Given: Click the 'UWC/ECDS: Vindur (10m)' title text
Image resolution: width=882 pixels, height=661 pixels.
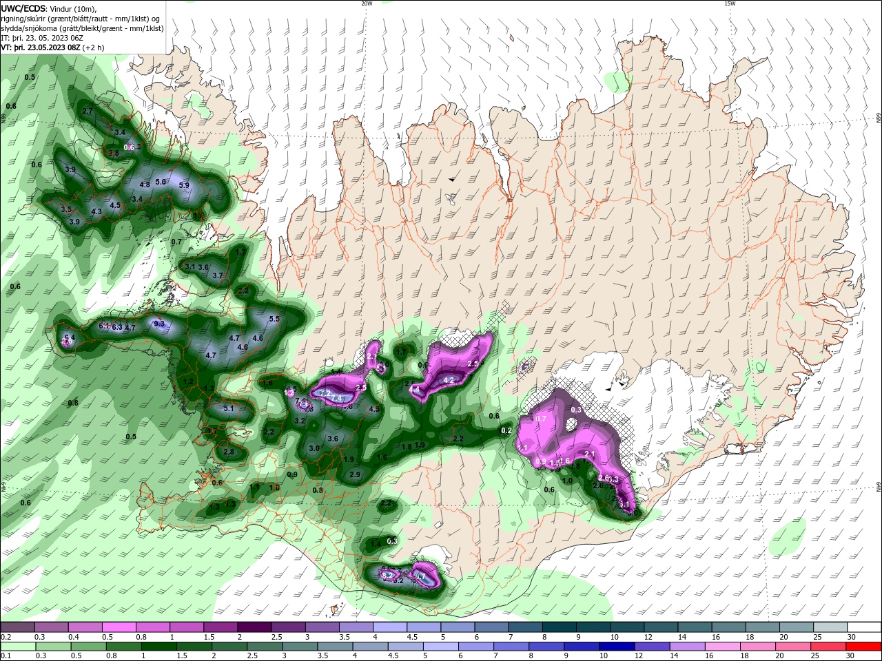Looking at the screenshot, I should [49, 8].
